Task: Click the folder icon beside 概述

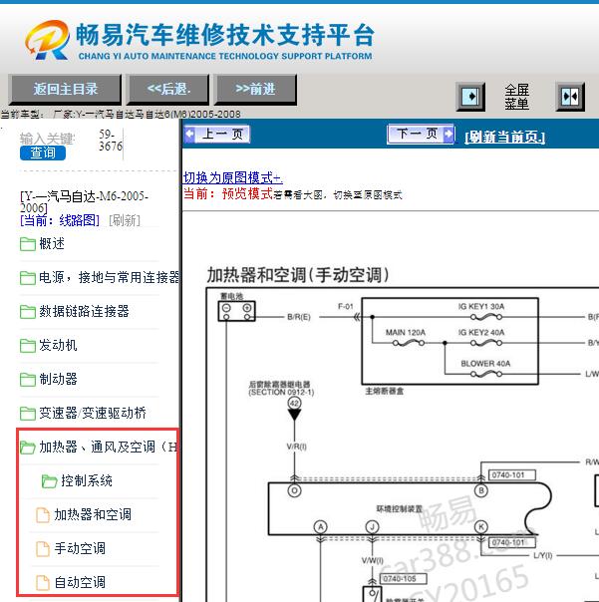Action: 28,244
